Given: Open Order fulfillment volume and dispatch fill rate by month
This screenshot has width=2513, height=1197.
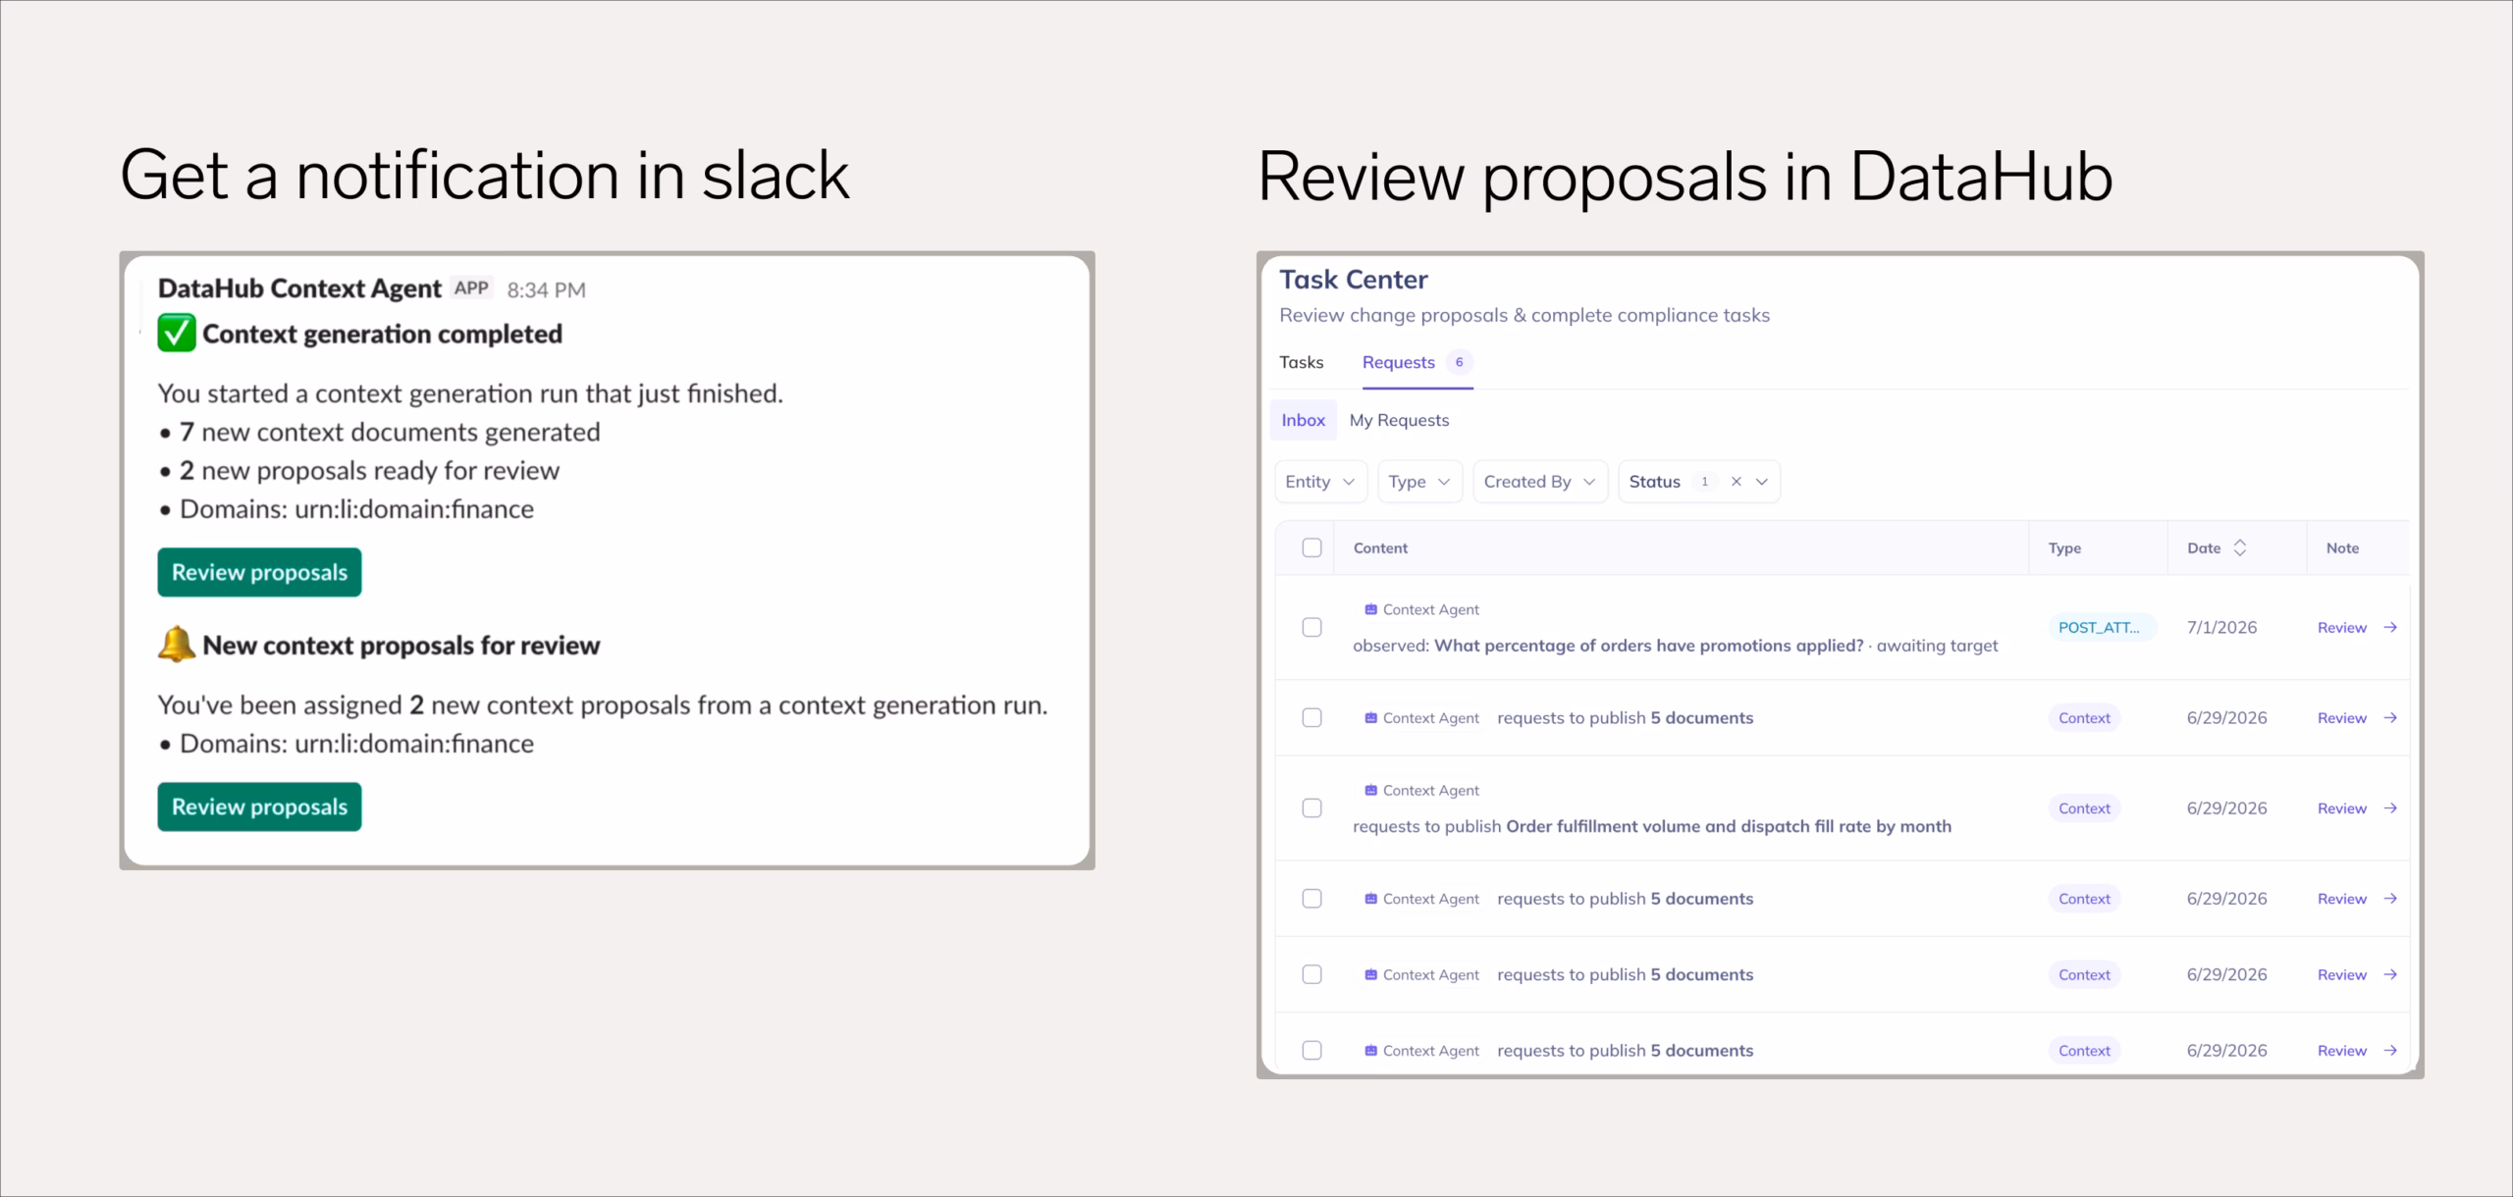Looking at the screenshot, I should coord(1728,826).
